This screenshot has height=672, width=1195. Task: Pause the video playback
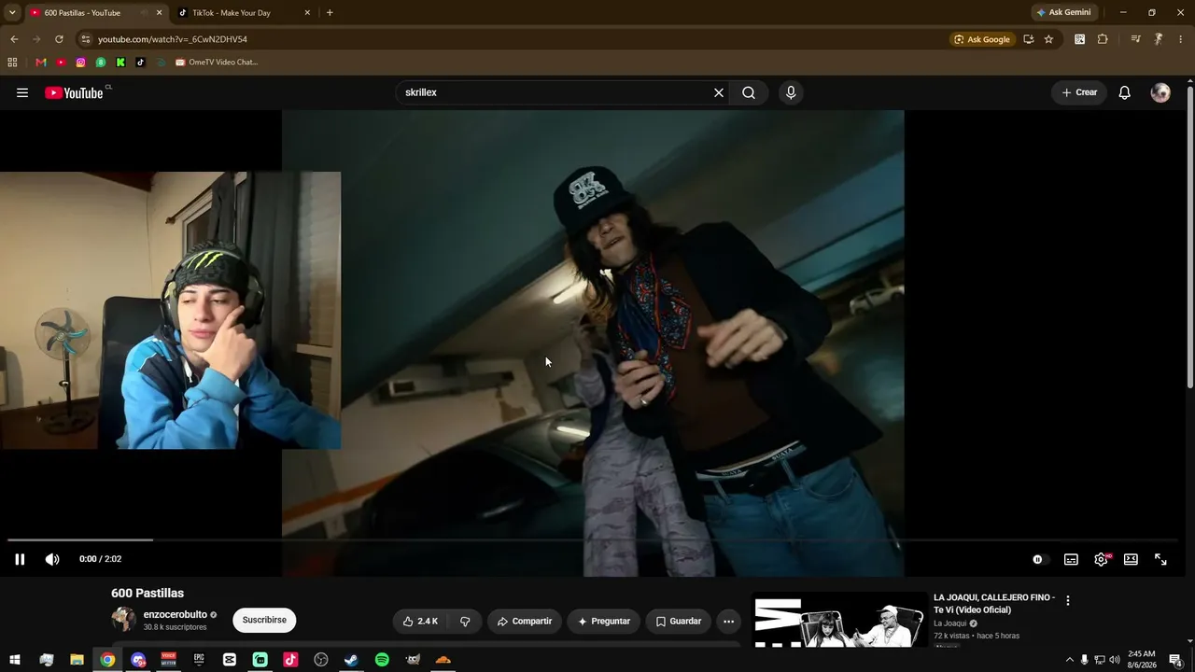tap(20, 559)
